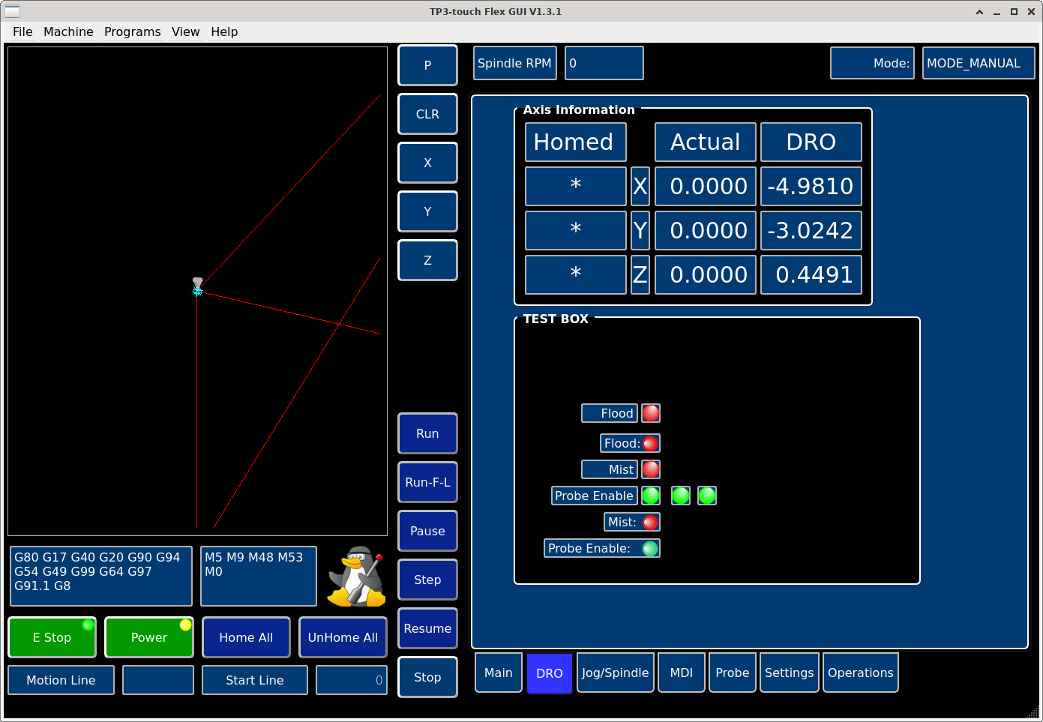Toggle the Flood coolant button
Image resolution: width=1043 pixels, height=722 pixels.
(x=610, y=413)
